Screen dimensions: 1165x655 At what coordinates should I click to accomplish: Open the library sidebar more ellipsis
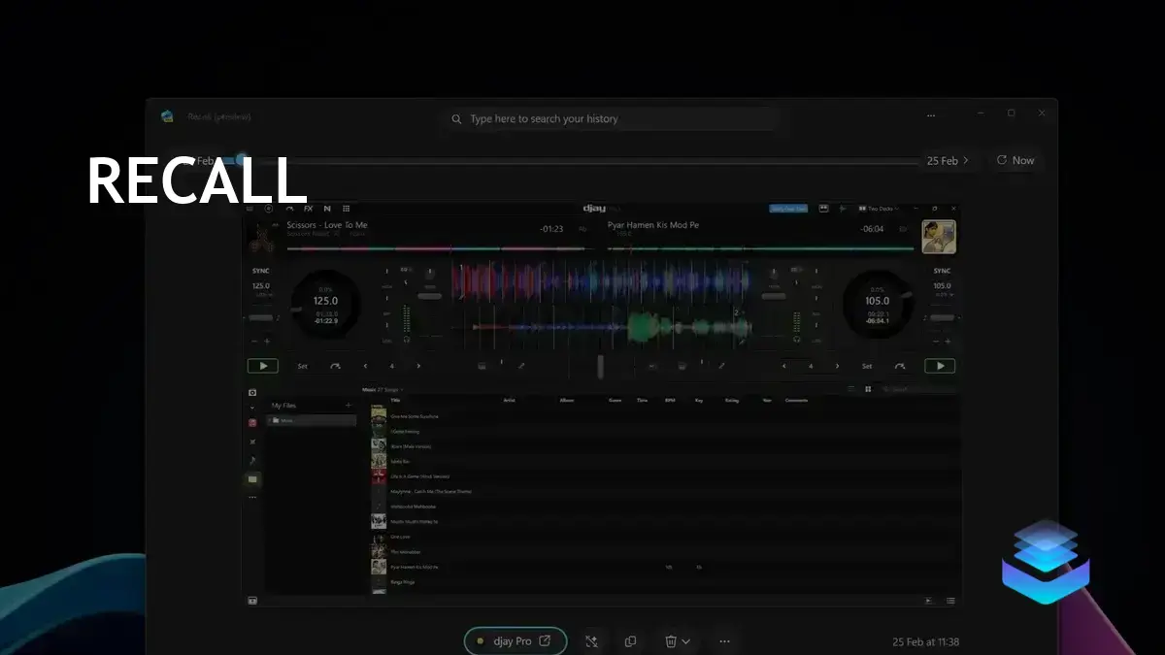pos(252,497)
